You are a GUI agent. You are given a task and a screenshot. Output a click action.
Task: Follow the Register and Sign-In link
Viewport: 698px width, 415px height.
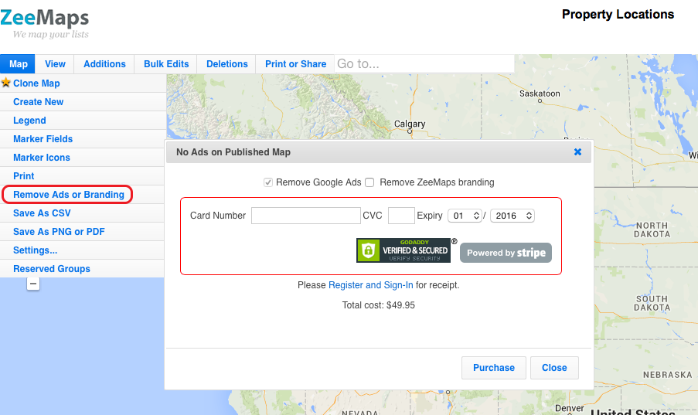point(370,285)
